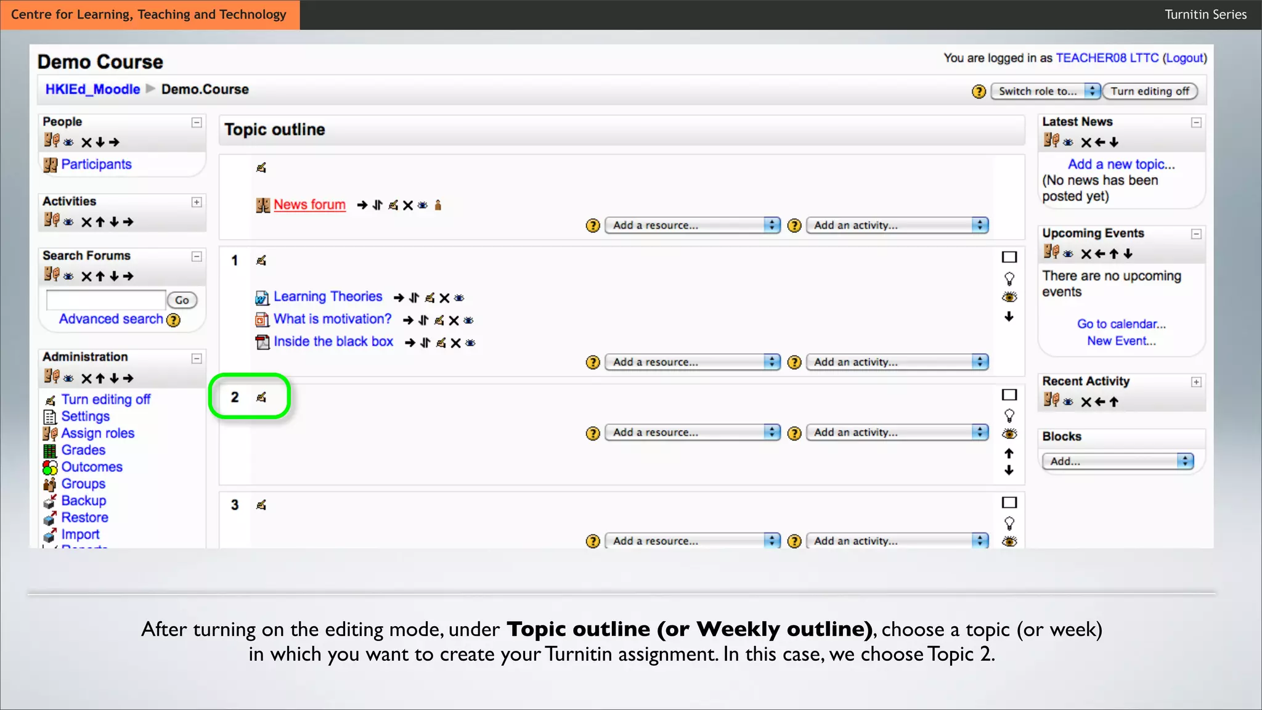This screenshot has height=710, width=1262.
Task: Click edit summary icon for Topic 2
Action: click(261, 398)
